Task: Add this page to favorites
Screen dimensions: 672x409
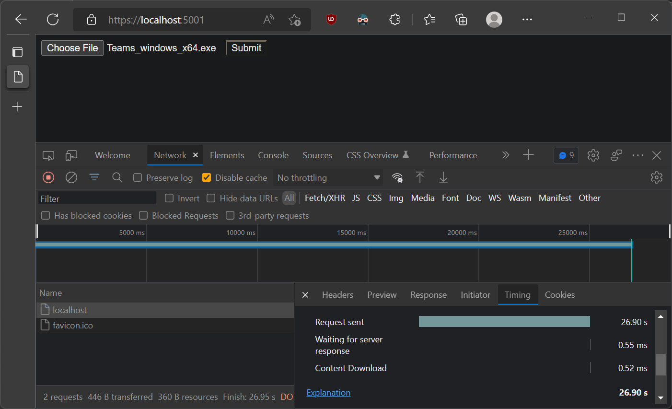Action: [x=294, y=20]
